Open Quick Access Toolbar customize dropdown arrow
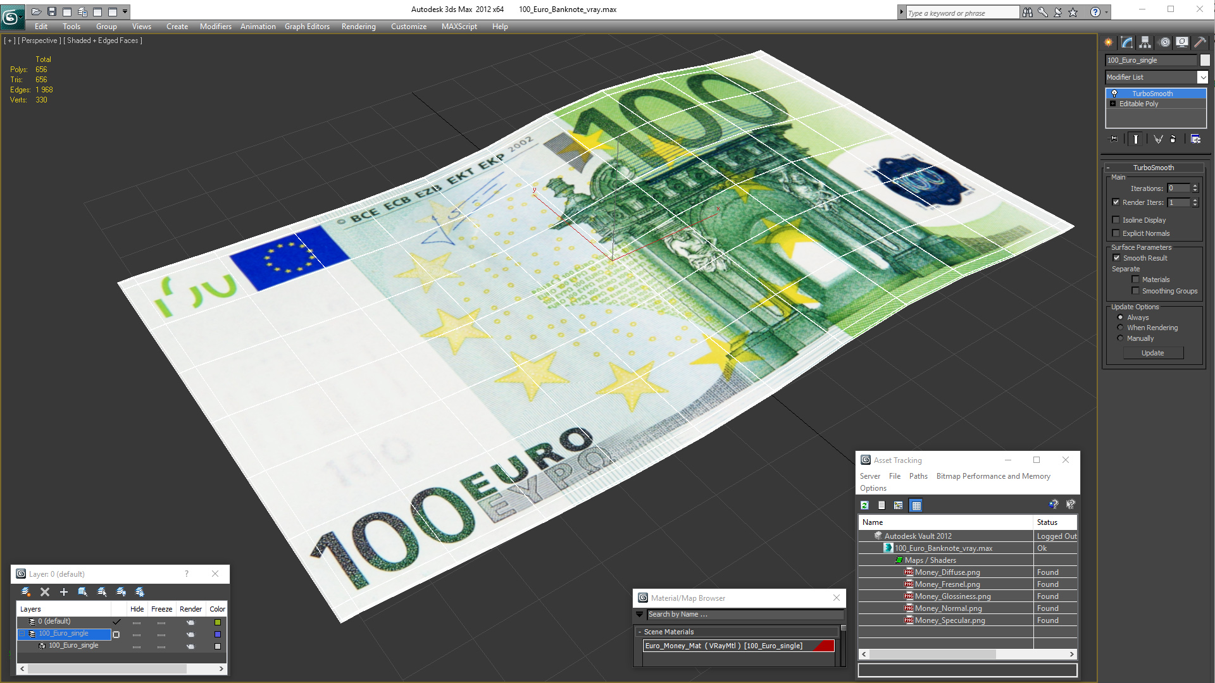This screenshot has width=1215, height=683. tap(125, 11)
